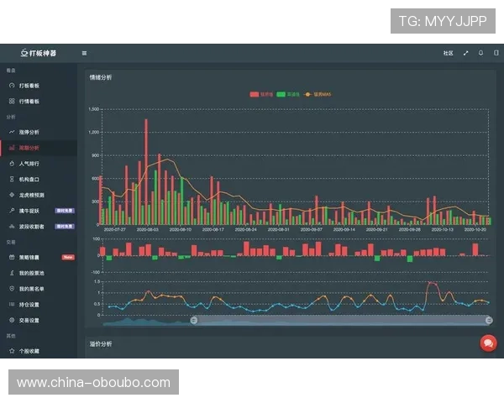The image size is (504, 403).
Task: Click right handle of chart zoom slider
Action: pos(489,320)
